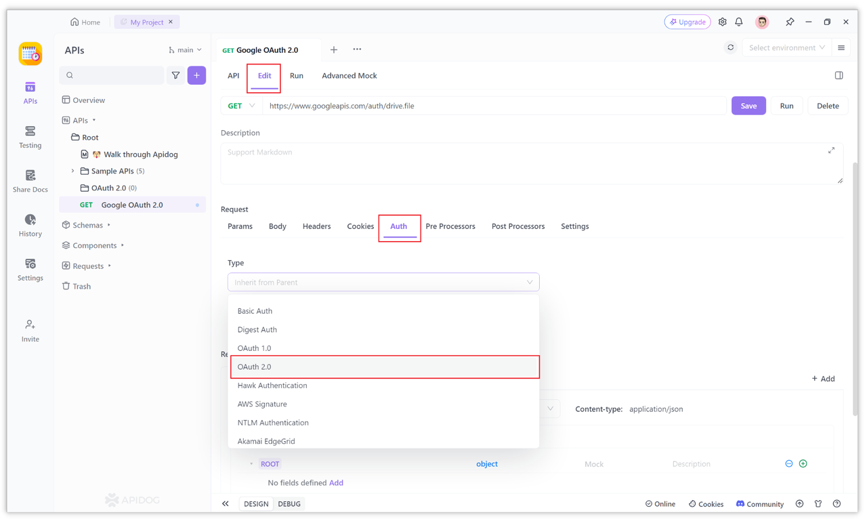Screen dimensions: 867x519
Task: Switch to the Edit tab
Action: click(x=264, y=75)
